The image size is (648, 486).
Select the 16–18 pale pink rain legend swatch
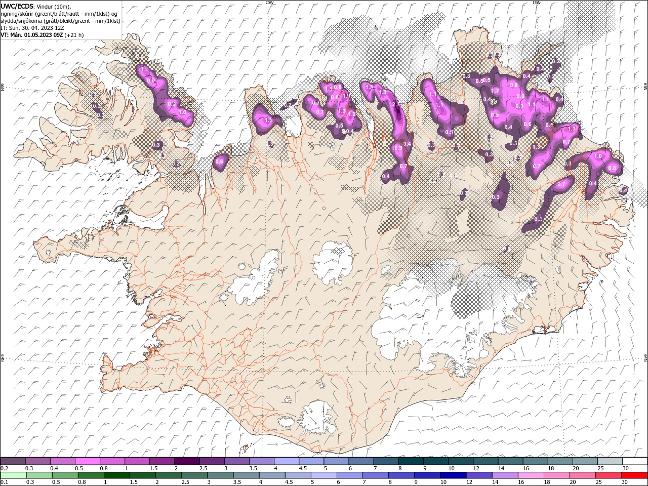pos(531,475)
